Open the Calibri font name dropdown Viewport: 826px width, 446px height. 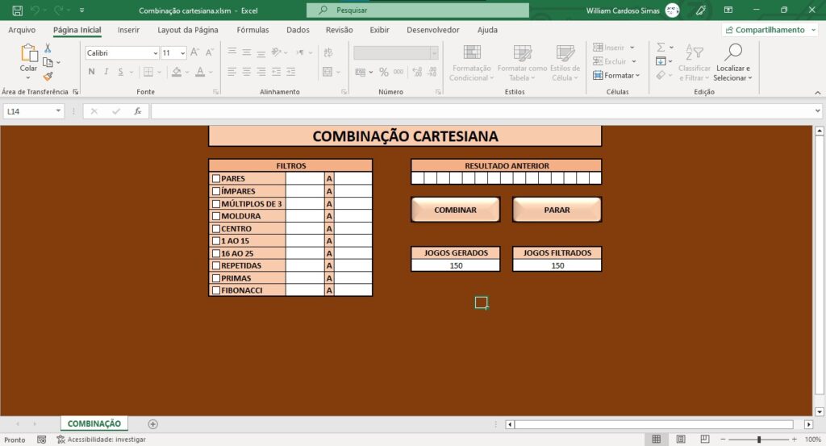(156, 52)
